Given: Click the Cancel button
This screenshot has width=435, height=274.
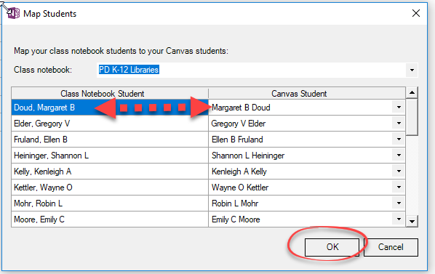Looking at the screenshot, I should (x=391, y=247).
